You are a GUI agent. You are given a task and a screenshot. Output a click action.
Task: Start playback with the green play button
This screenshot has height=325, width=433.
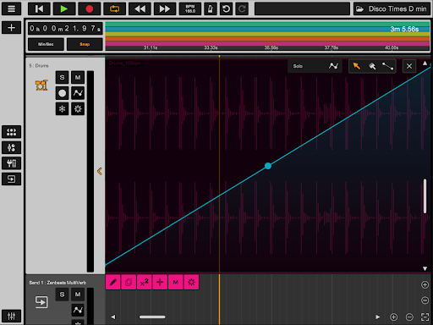coord(64,8)
